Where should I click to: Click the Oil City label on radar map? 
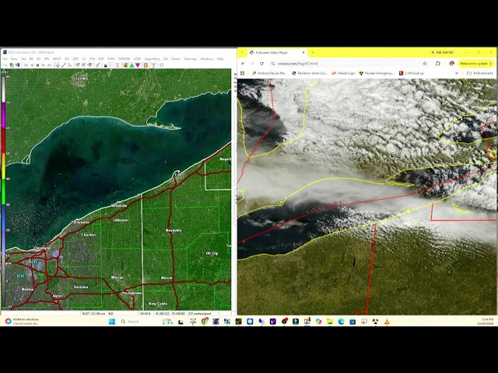[212, 253]
